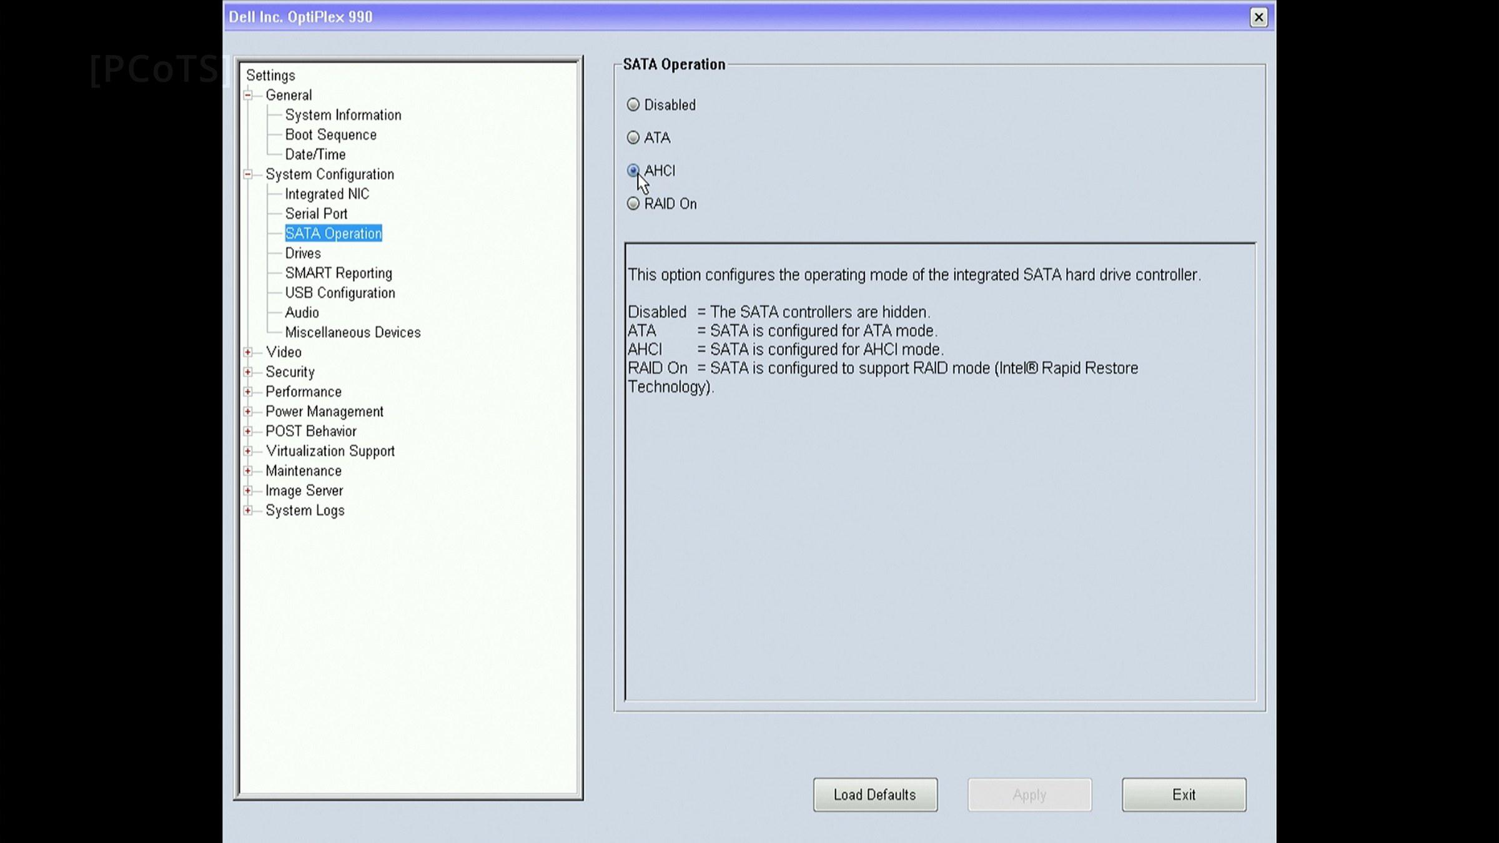Collapse the System Configuration section

point(248,174)
